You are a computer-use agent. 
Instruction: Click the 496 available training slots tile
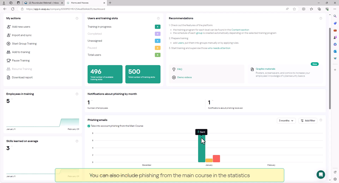tap(105, 74)
